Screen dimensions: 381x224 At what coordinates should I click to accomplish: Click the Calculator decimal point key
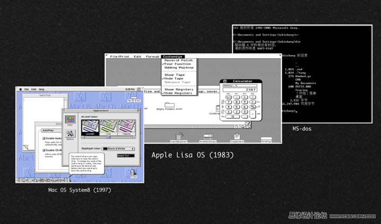click(244, 117)
